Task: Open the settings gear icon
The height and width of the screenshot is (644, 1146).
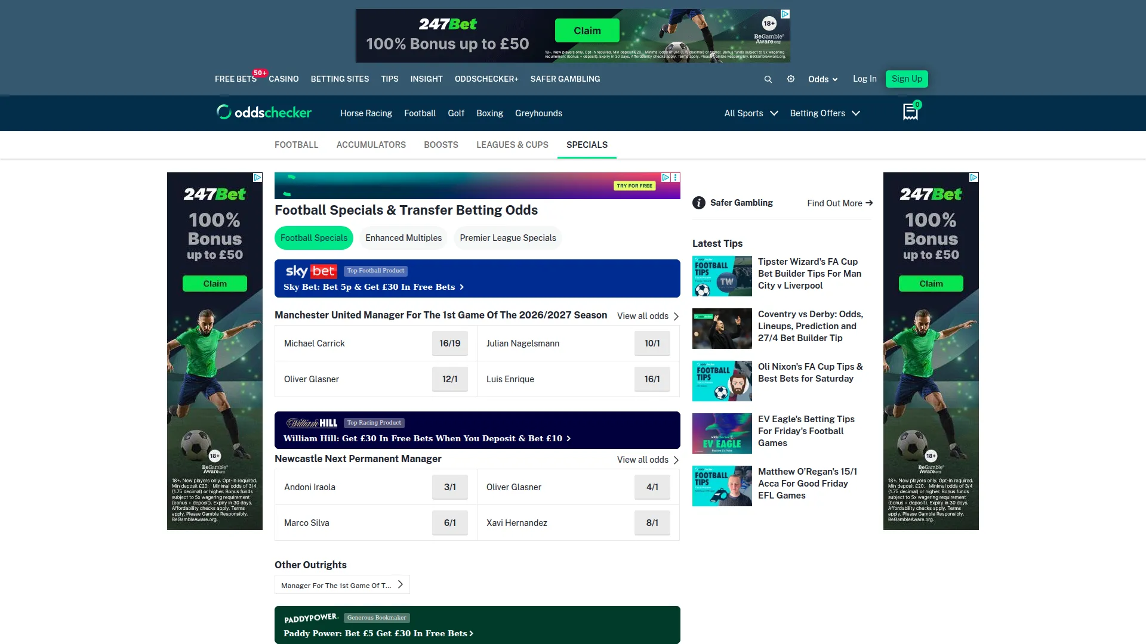Action: [x=791, y=79]
